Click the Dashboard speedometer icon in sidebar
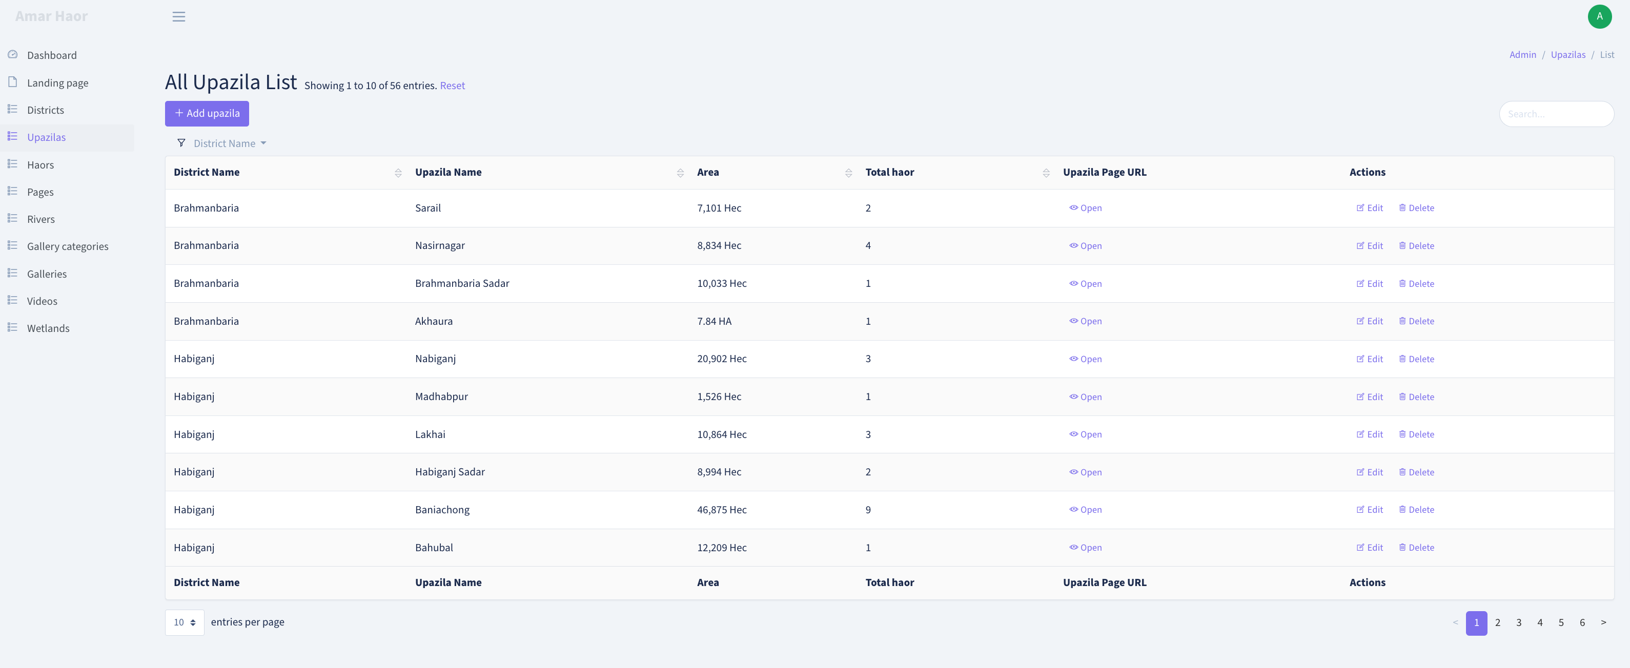Screen dimensions: 1630x668 [13, 54]
